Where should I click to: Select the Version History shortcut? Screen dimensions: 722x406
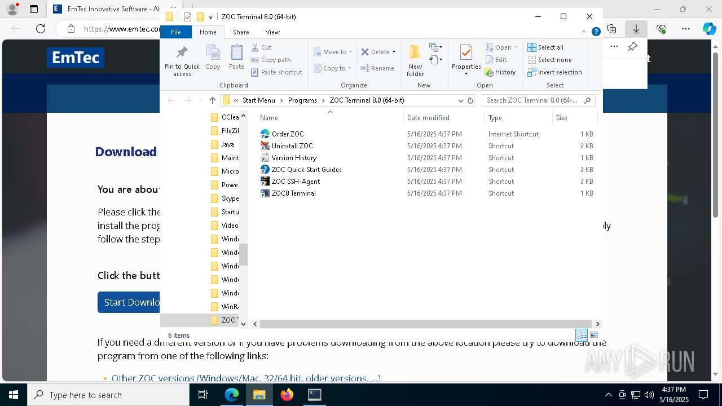point(294,158)
